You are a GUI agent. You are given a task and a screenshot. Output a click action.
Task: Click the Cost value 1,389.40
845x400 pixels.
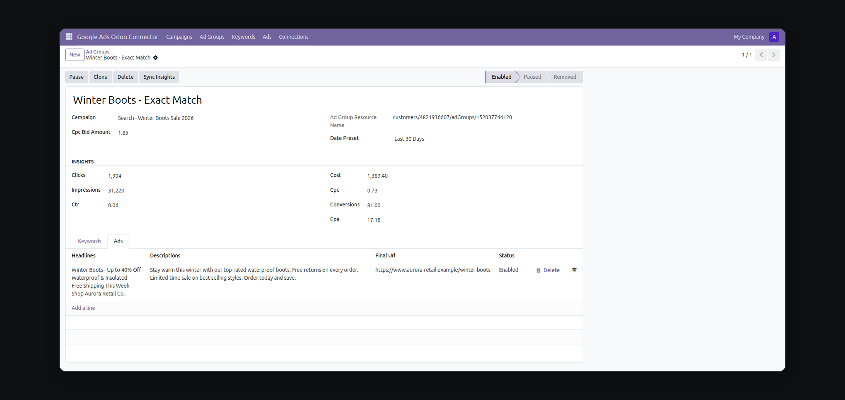[x=377, y=176]
